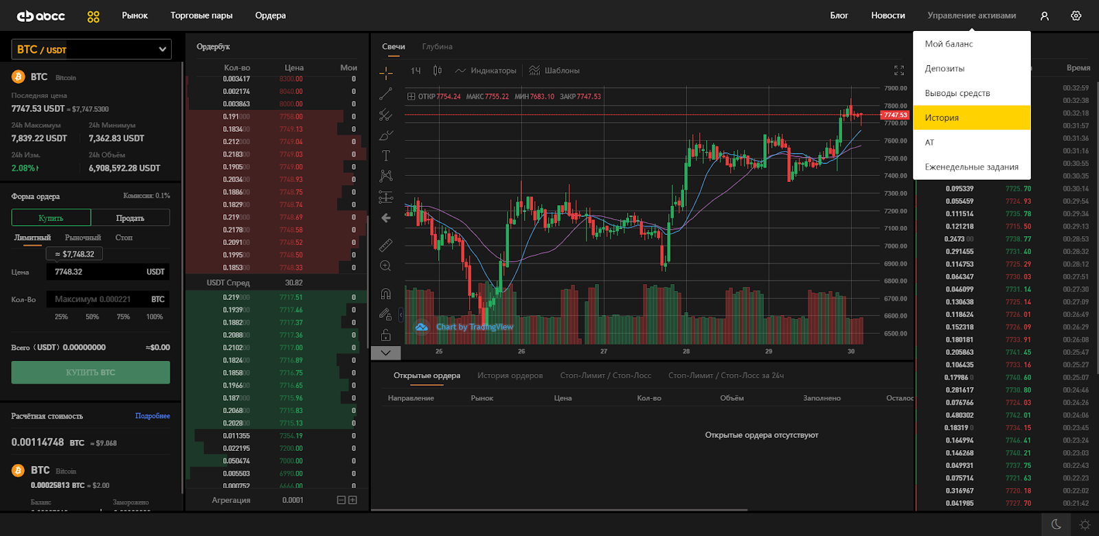The image size is (1099, 536).
Task: Choose 100% amount option
Action: coord(155,317)
